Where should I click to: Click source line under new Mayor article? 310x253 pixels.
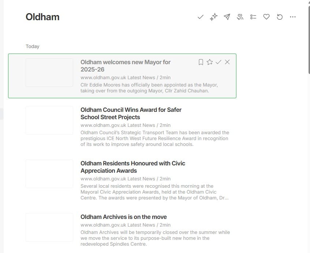point(125,78)
